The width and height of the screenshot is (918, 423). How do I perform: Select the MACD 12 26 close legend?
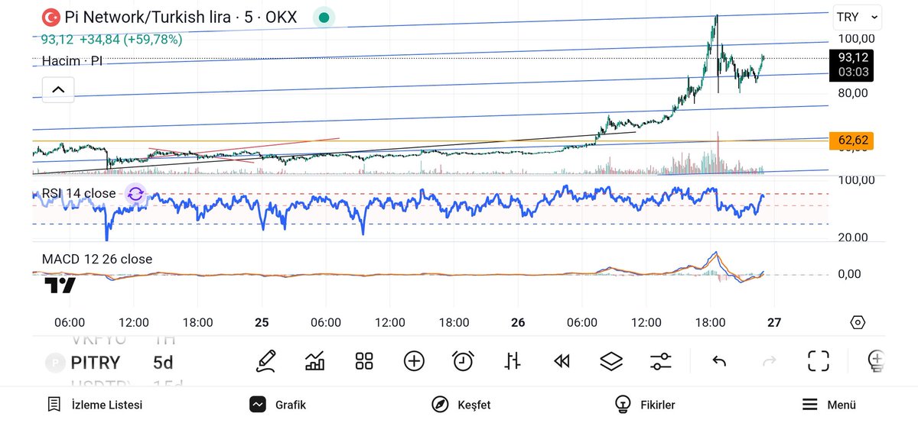97,259
